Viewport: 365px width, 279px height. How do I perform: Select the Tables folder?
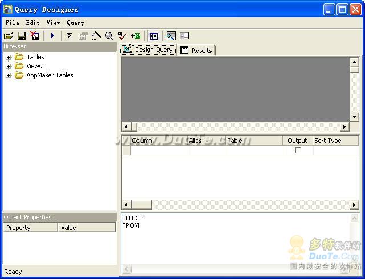click(29, 57)
